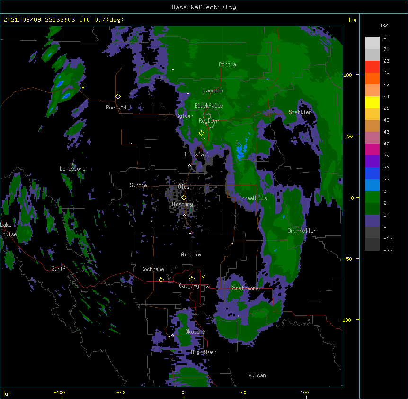This screenshot has height=399, width=408.
Task: Click the yellow diamond marker between Olds and Didsbury
Action: point(184,198)
